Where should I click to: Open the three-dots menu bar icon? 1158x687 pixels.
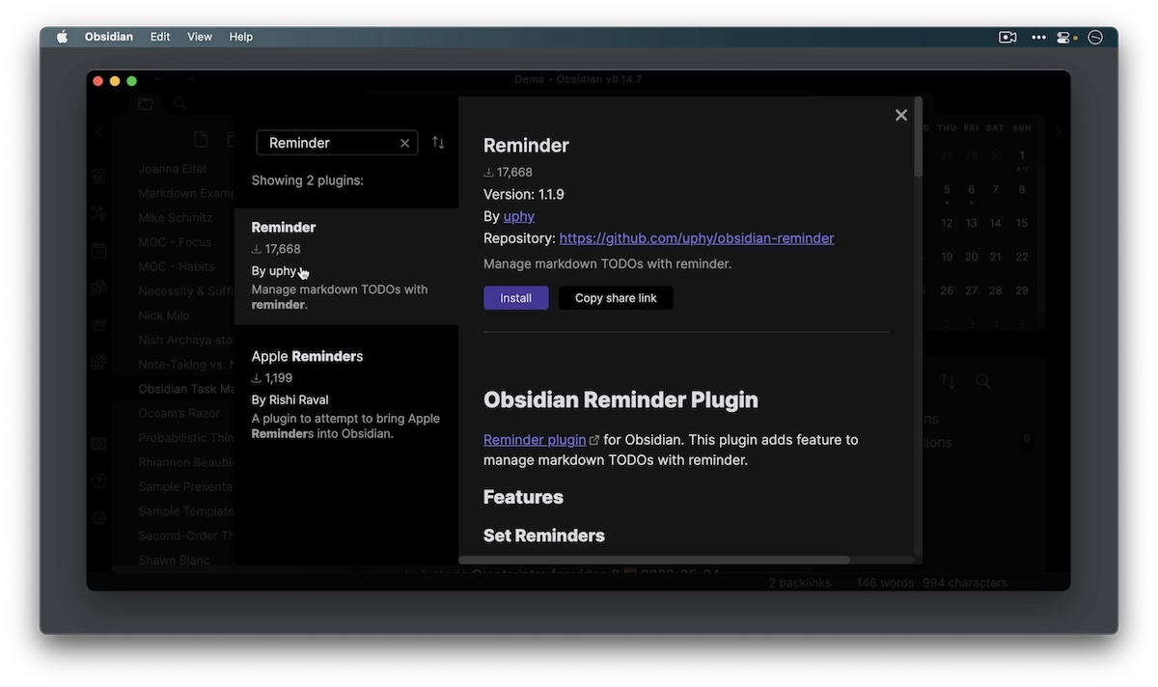[x=1038, y=37]
